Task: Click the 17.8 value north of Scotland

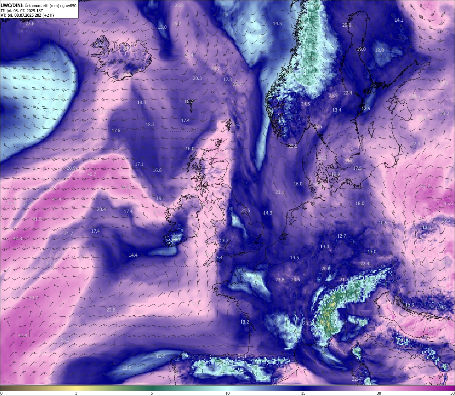Action: pos(227,80)
